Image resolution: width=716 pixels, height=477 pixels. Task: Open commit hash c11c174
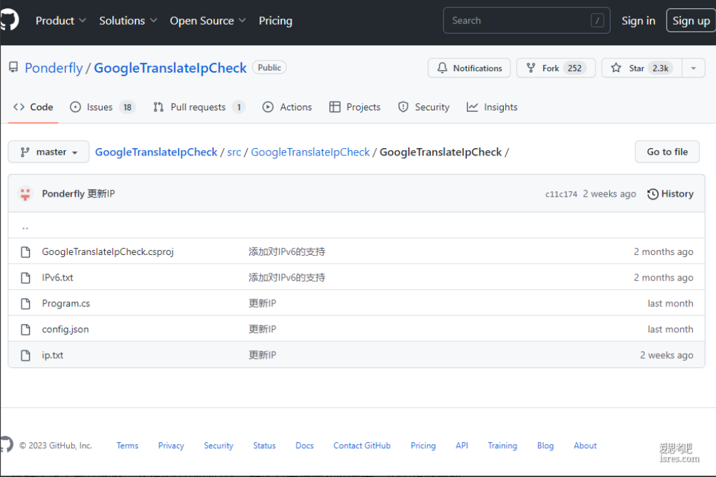(x=561, y=194)
